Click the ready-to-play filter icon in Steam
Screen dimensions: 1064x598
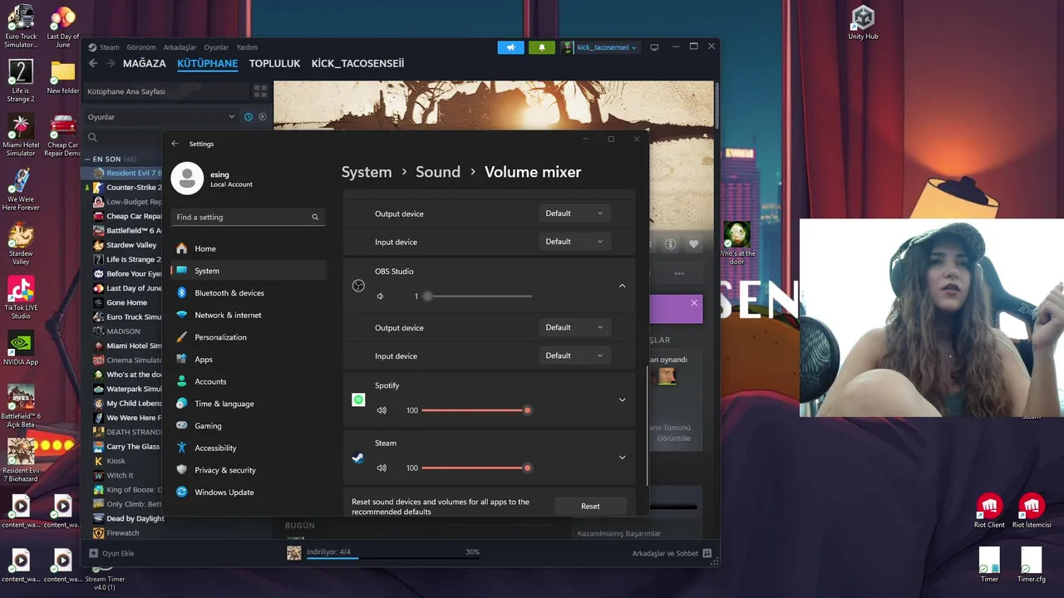(263, 117)
